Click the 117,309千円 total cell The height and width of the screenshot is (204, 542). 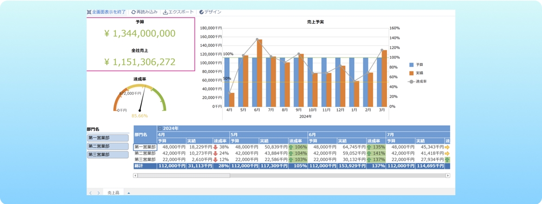click(x=273, y=166)
